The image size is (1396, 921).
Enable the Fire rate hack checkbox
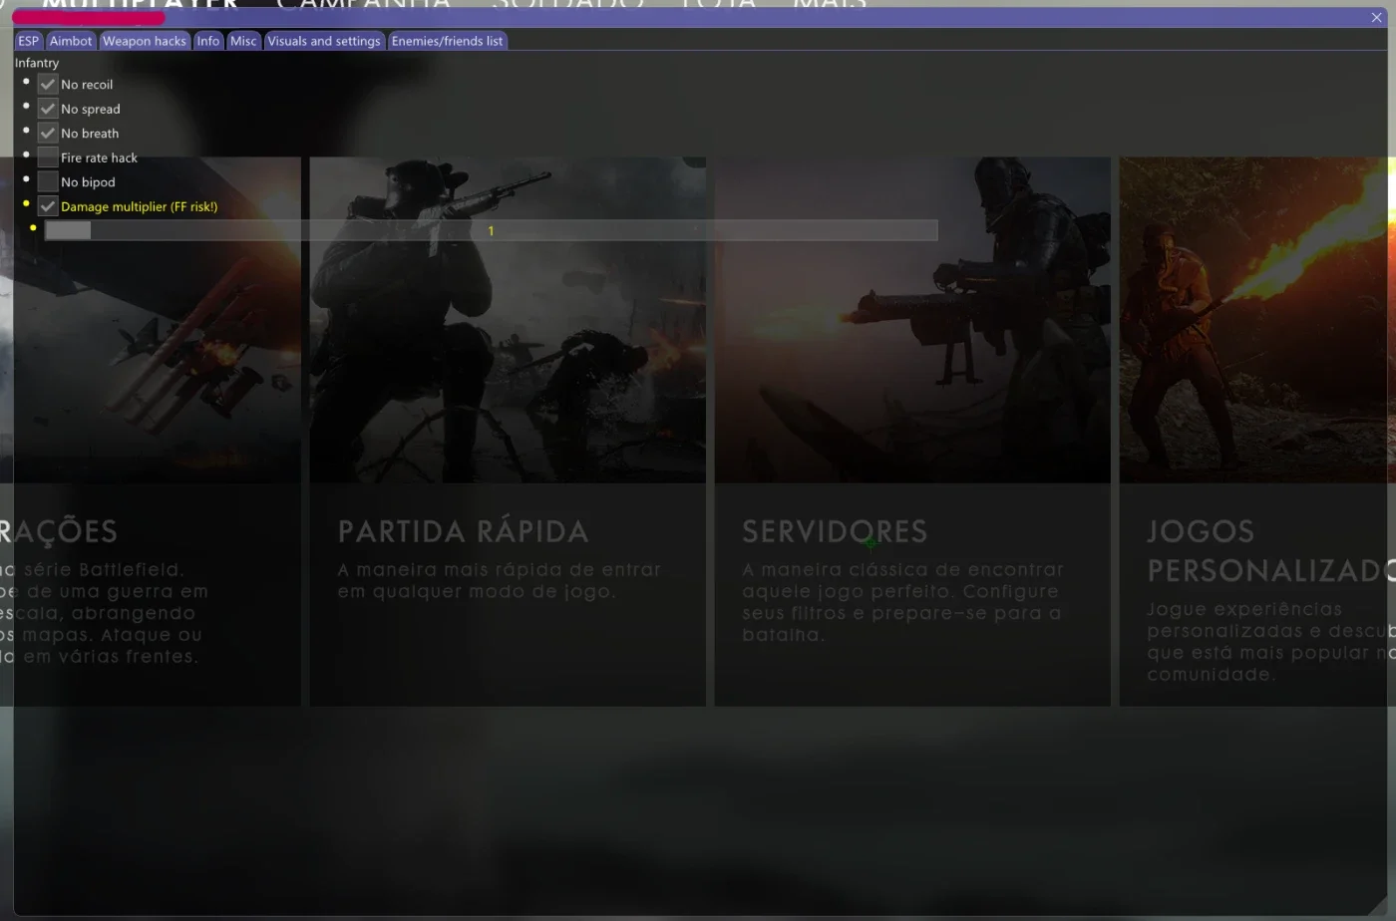point(48,156)
